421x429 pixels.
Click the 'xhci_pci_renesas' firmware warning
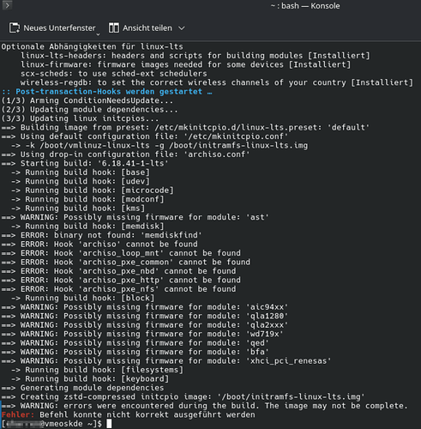pyautogui.click(x=166, y=361)
